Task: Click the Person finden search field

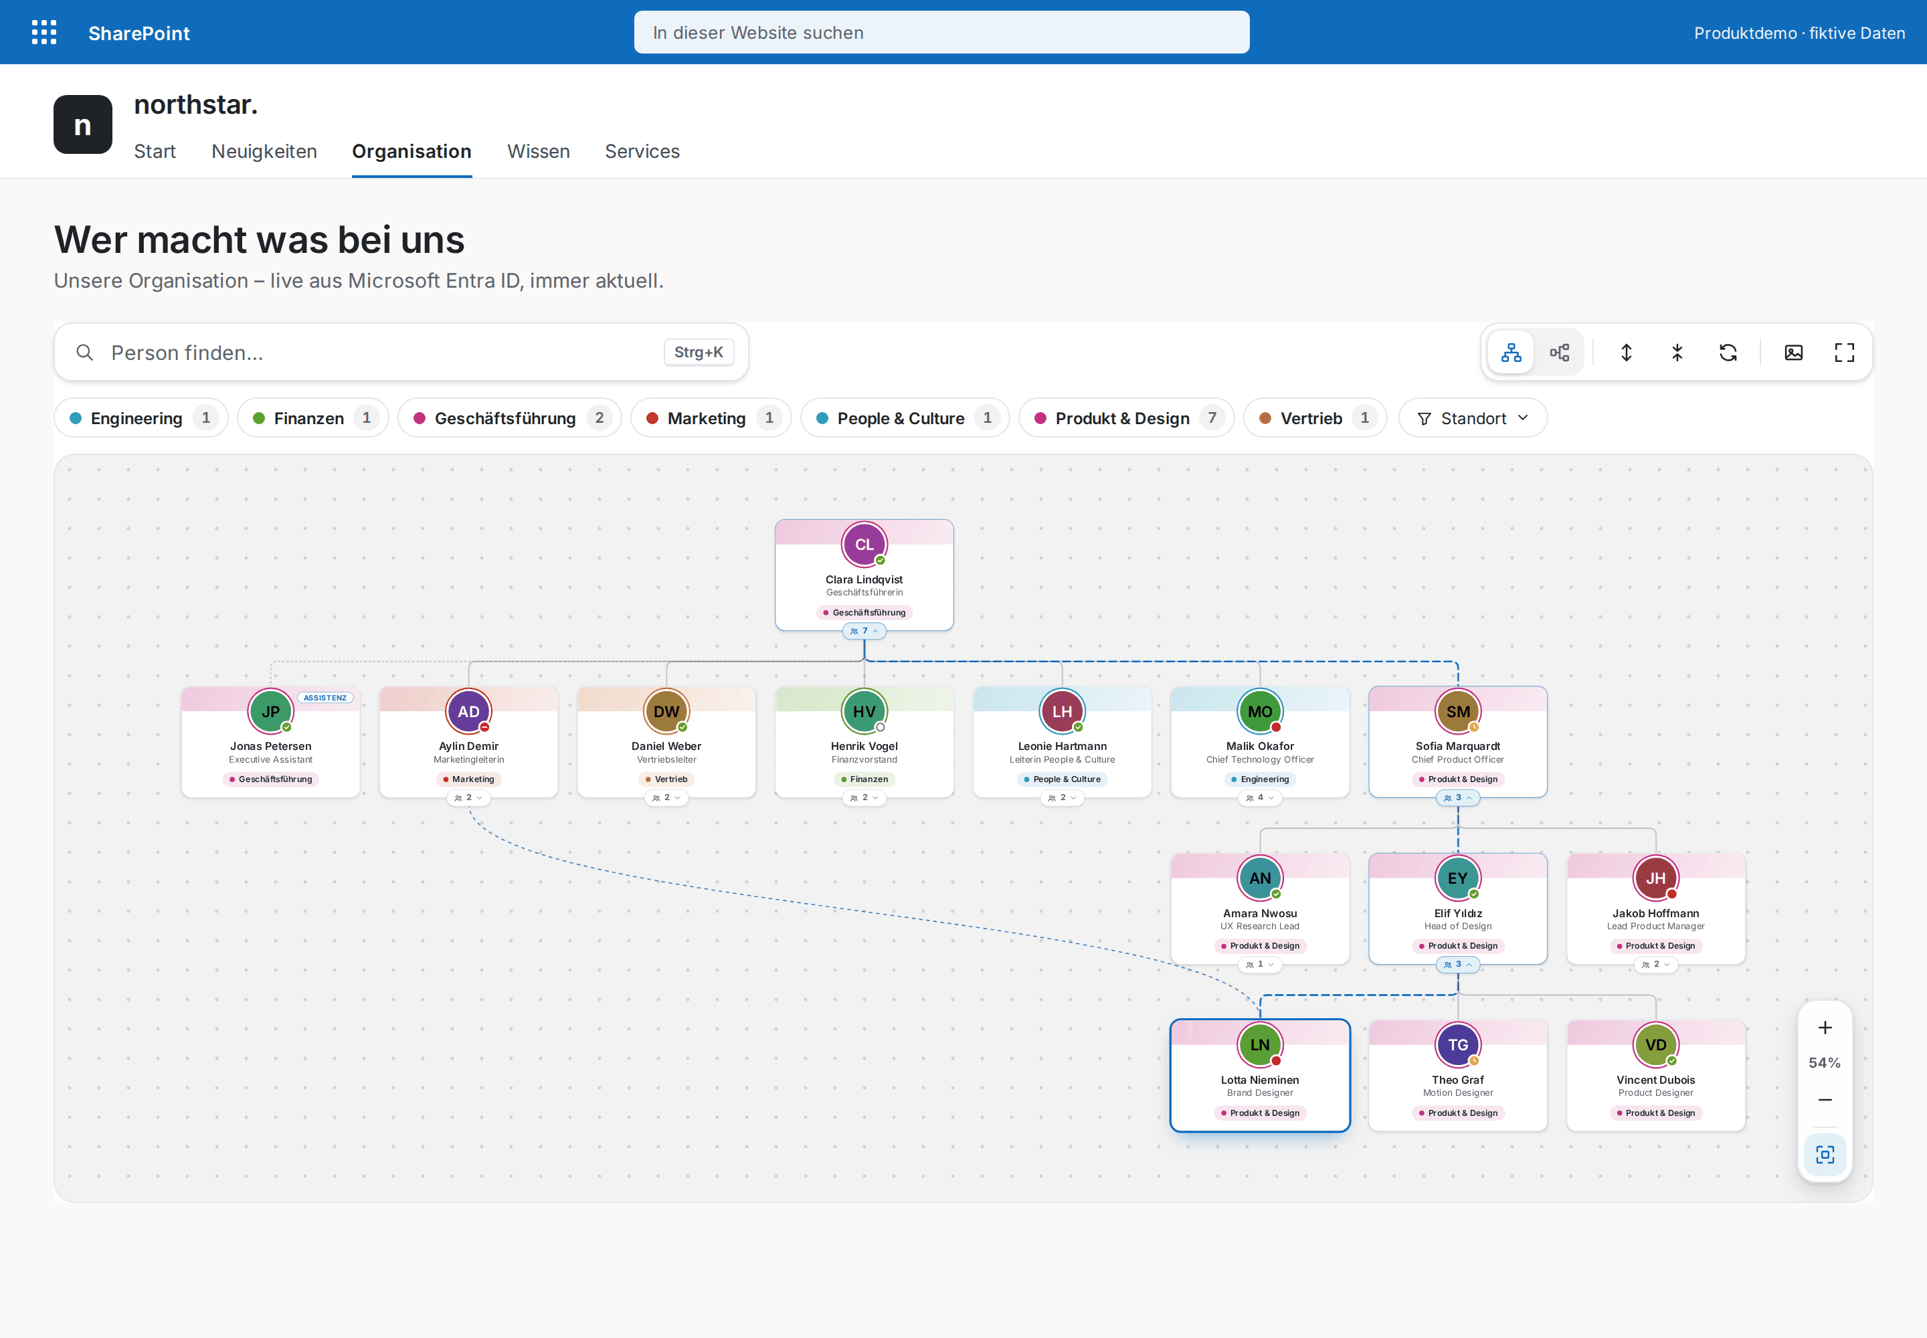Action: click(x=401, y=352)
